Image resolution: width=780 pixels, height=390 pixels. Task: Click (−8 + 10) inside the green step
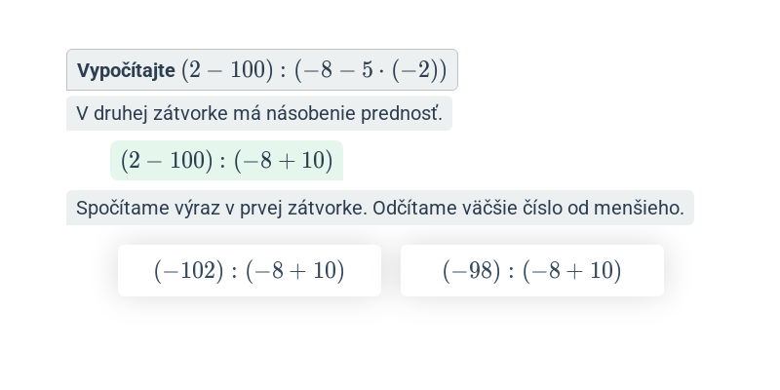point(283,161)
